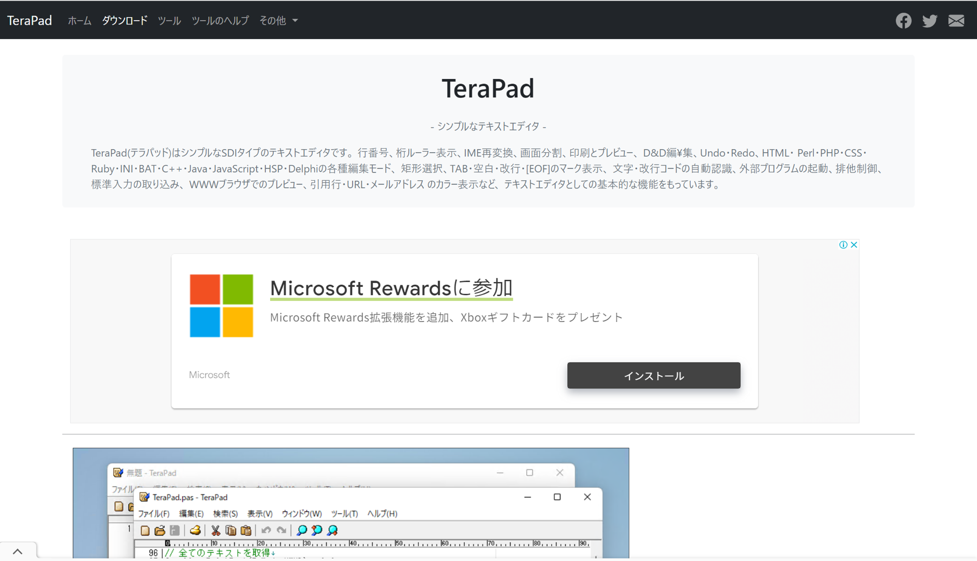Click the open folder icon in screenshot

tap(160, 530)
